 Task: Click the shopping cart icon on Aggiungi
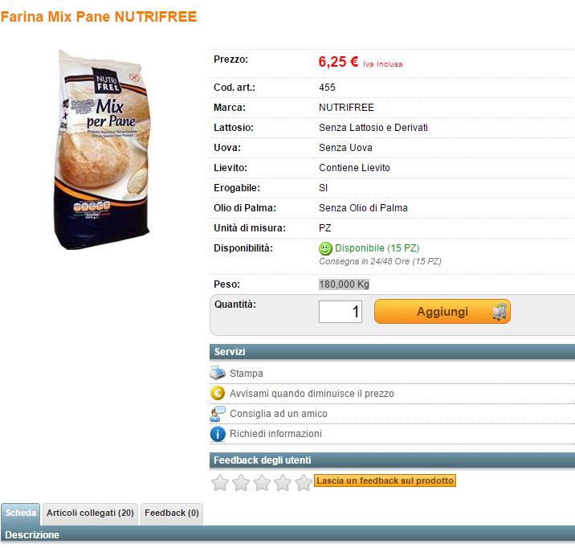499,312
